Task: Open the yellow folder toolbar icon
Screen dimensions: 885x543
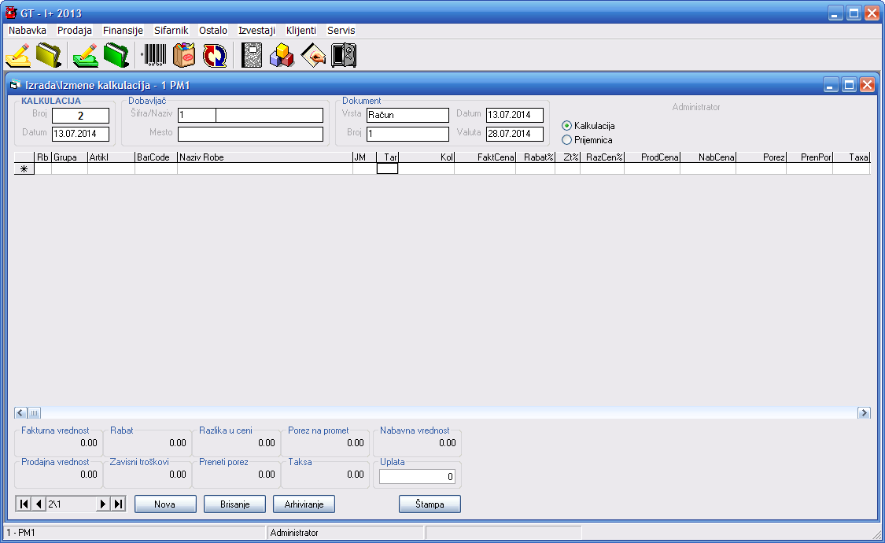Action: pyautogui.click(x=49, y=55)
